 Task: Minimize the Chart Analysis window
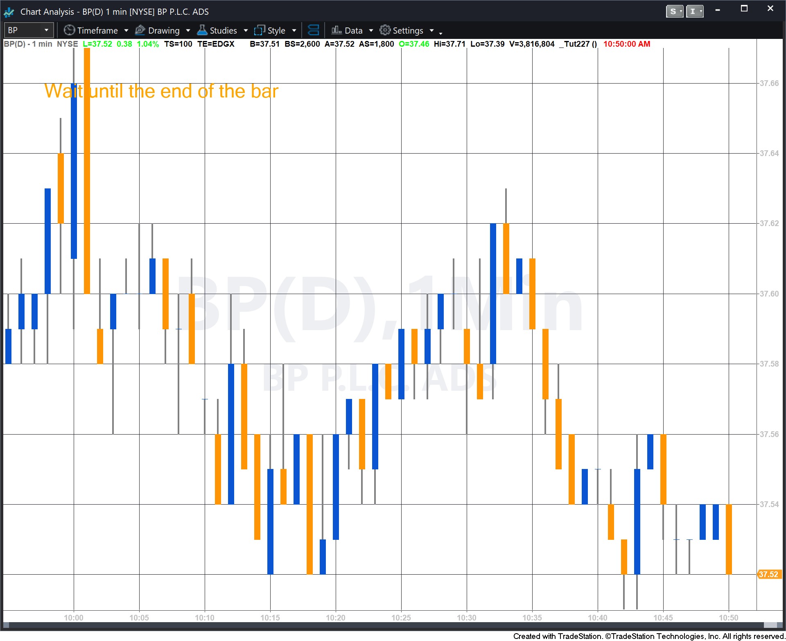pos(718,10)
